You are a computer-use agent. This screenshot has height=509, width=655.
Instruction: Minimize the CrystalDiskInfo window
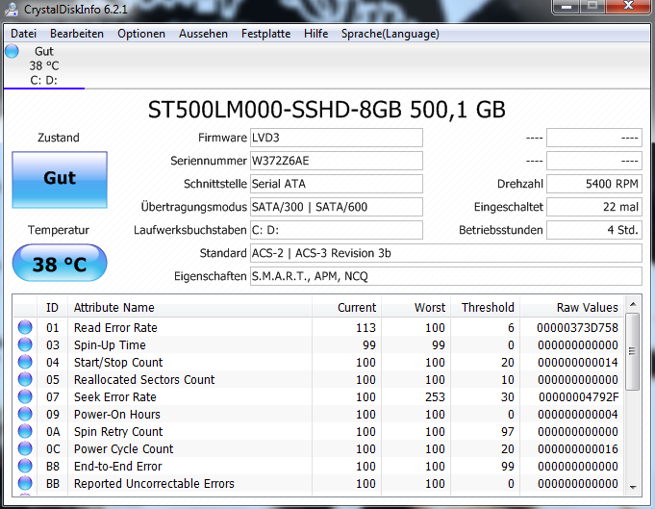pos(567,7)
